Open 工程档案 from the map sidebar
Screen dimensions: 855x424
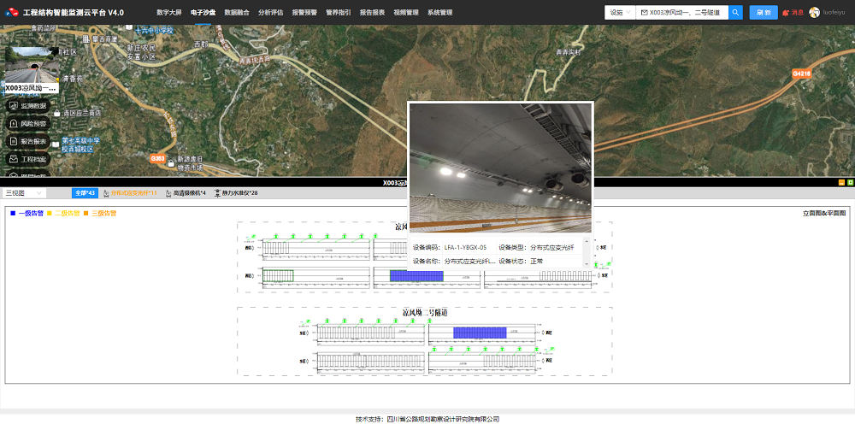(x=27, y=159)
